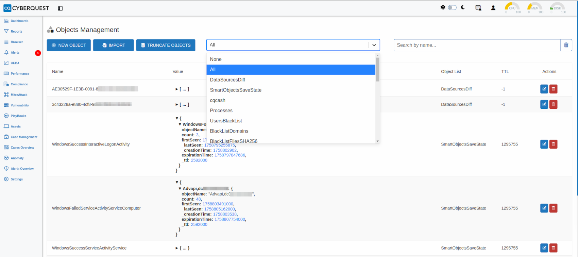Close the object list dropdown via chevron
This screenshot has height=257, width=578.
click(374, 45)
